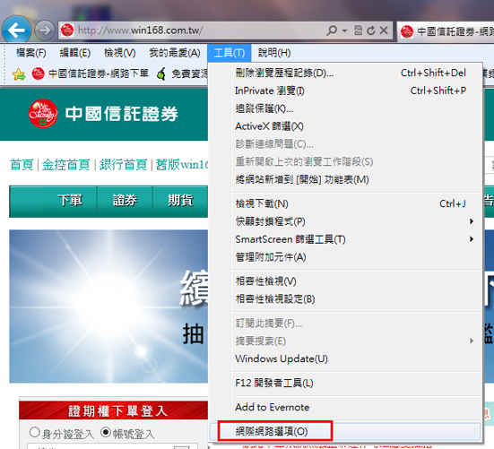
Task: Choose 相容性檢視(V) menu entry
Action: pyautogui.click(x=345, y=281)
